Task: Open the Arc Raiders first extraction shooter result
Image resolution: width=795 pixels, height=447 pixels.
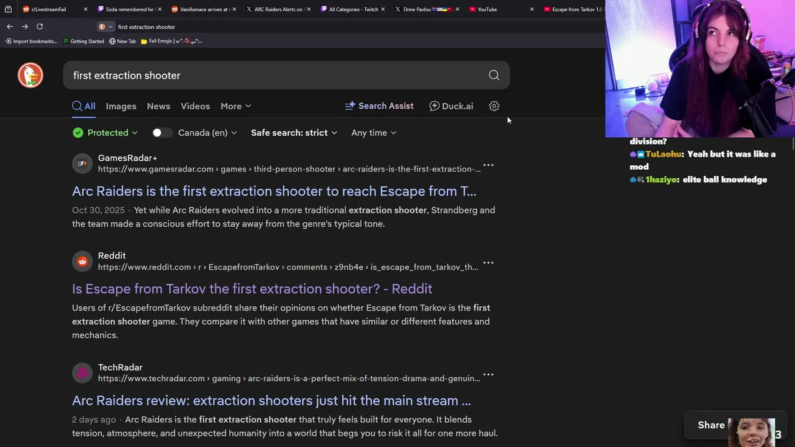Action: tap(274, 191)
